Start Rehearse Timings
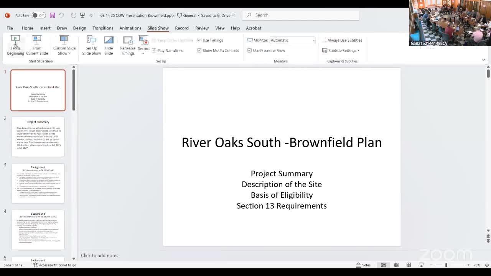The width and height of the screenshot is (491, 276). pyautogui.click(x=128, y=45)
